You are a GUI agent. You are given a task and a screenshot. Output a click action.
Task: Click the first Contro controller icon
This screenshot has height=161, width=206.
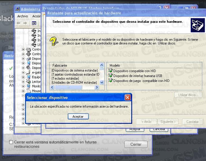(x=29, y=49)
